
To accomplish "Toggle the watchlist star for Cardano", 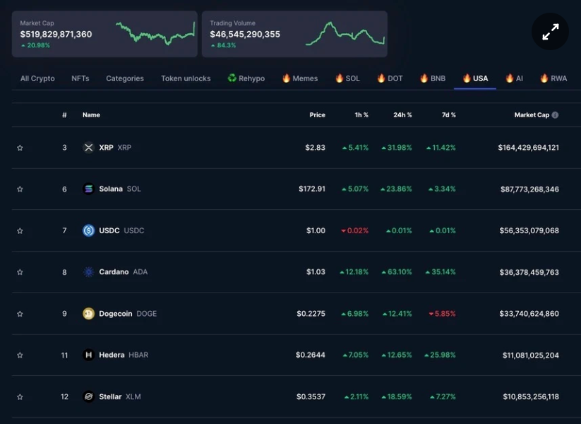I will pyautogui.click(x=20, y=272).
